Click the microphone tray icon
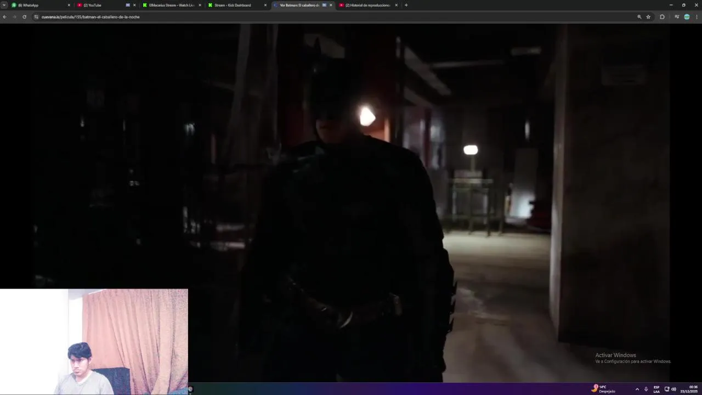702x395 pixels. (x=646, y=389)
